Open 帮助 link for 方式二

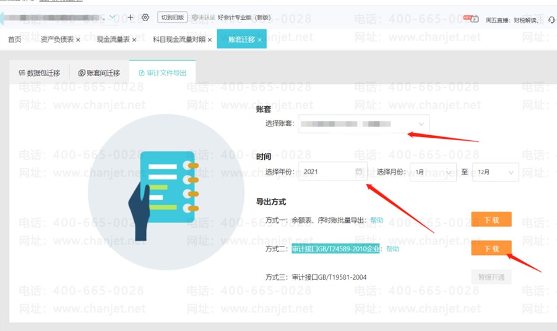(392, 249)
